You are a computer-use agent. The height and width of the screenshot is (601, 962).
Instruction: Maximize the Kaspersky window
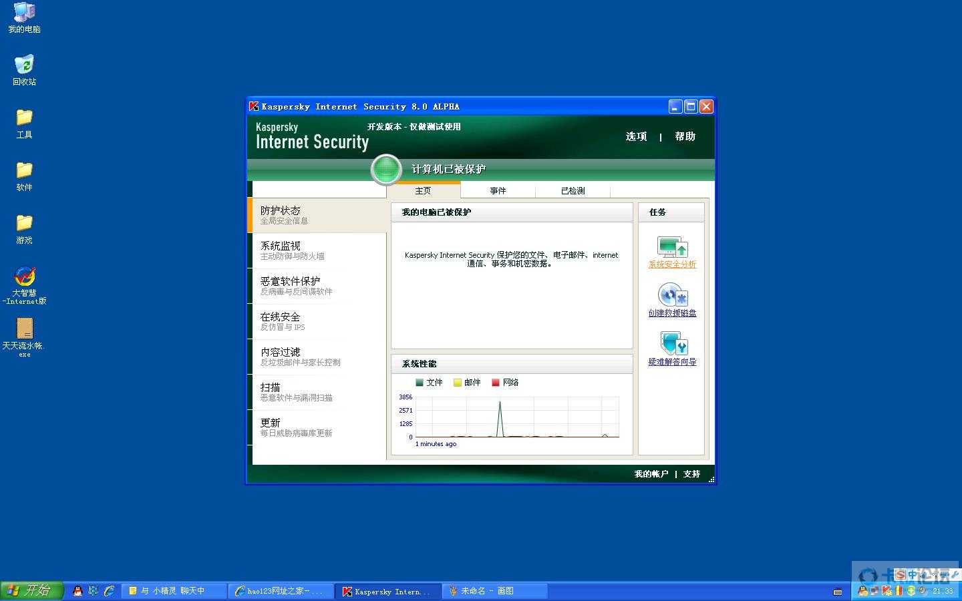(x=691, y=106)
